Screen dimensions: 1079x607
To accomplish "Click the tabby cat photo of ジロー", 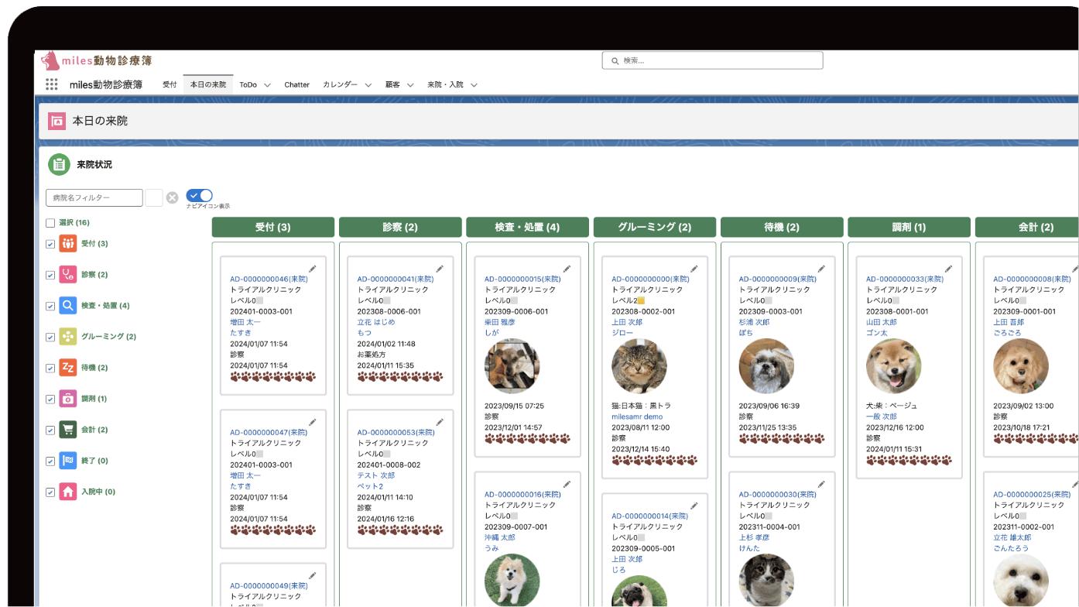I will [x=639, y=366].
